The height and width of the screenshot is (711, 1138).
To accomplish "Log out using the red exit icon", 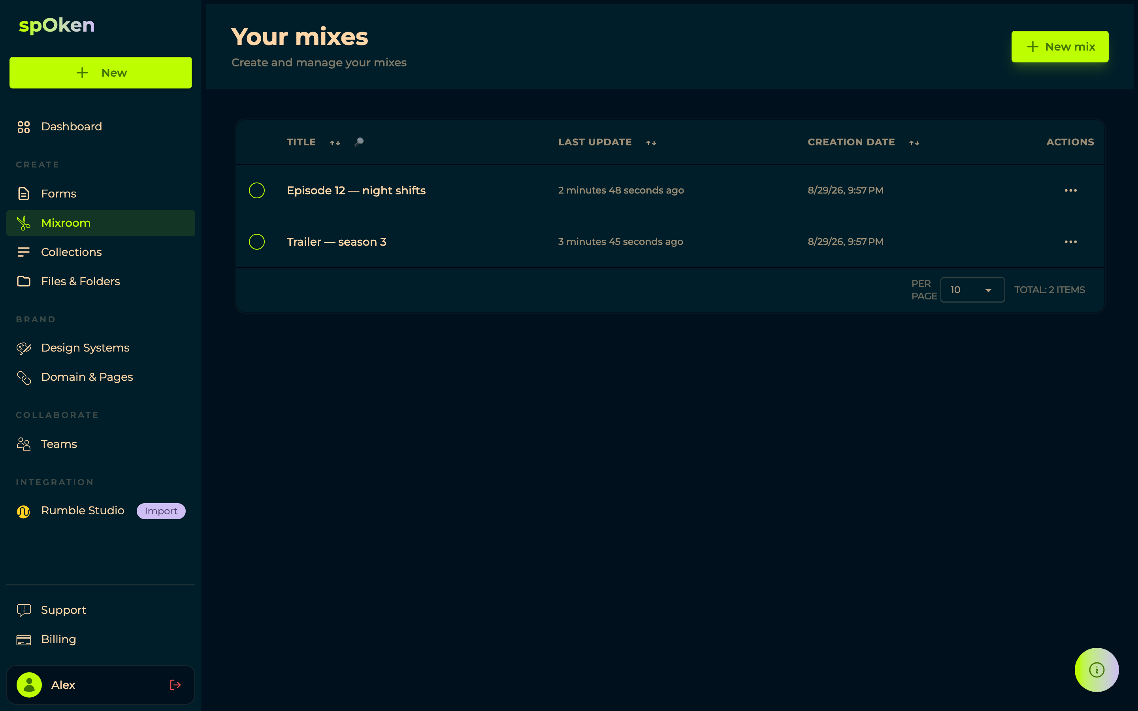I will click(175, 685).
